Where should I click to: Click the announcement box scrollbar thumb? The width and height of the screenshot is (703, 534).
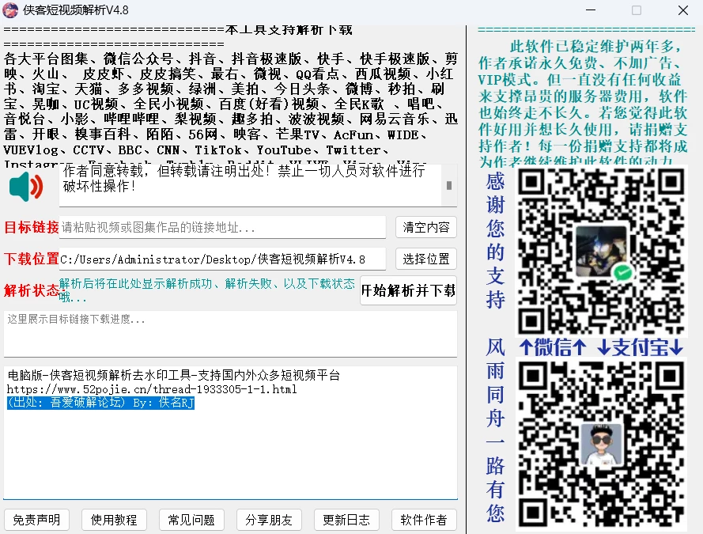pyautogui.click(x=449, y=185)
